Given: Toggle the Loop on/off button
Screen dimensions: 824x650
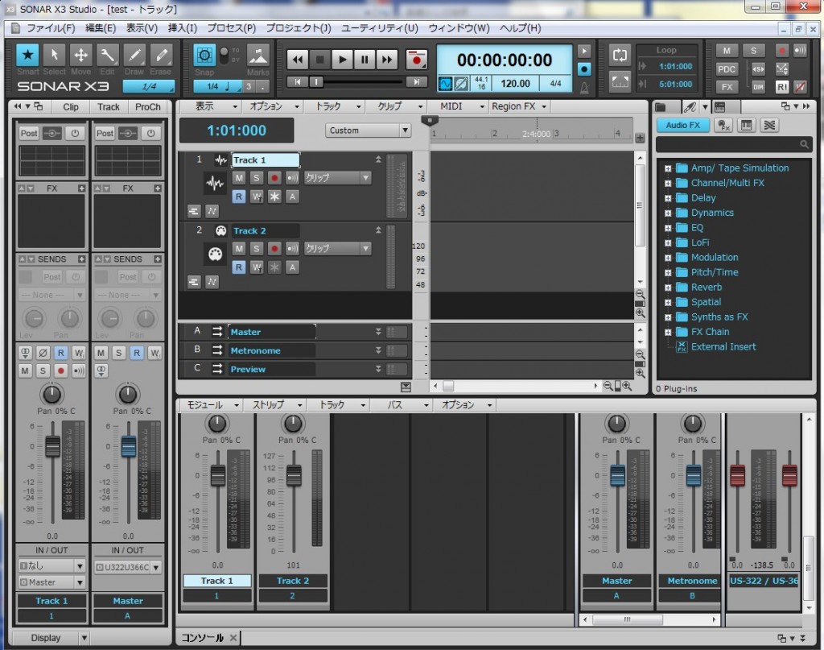Looking at the screenshot, I should coord(620,56).
